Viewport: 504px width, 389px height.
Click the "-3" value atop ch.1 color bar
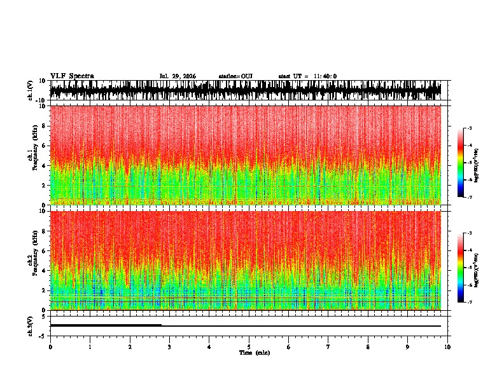tap(470, 128)
